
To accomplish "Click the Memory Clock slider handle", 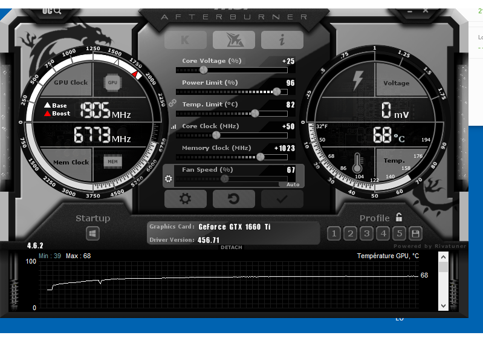I will tap(261, 157).
